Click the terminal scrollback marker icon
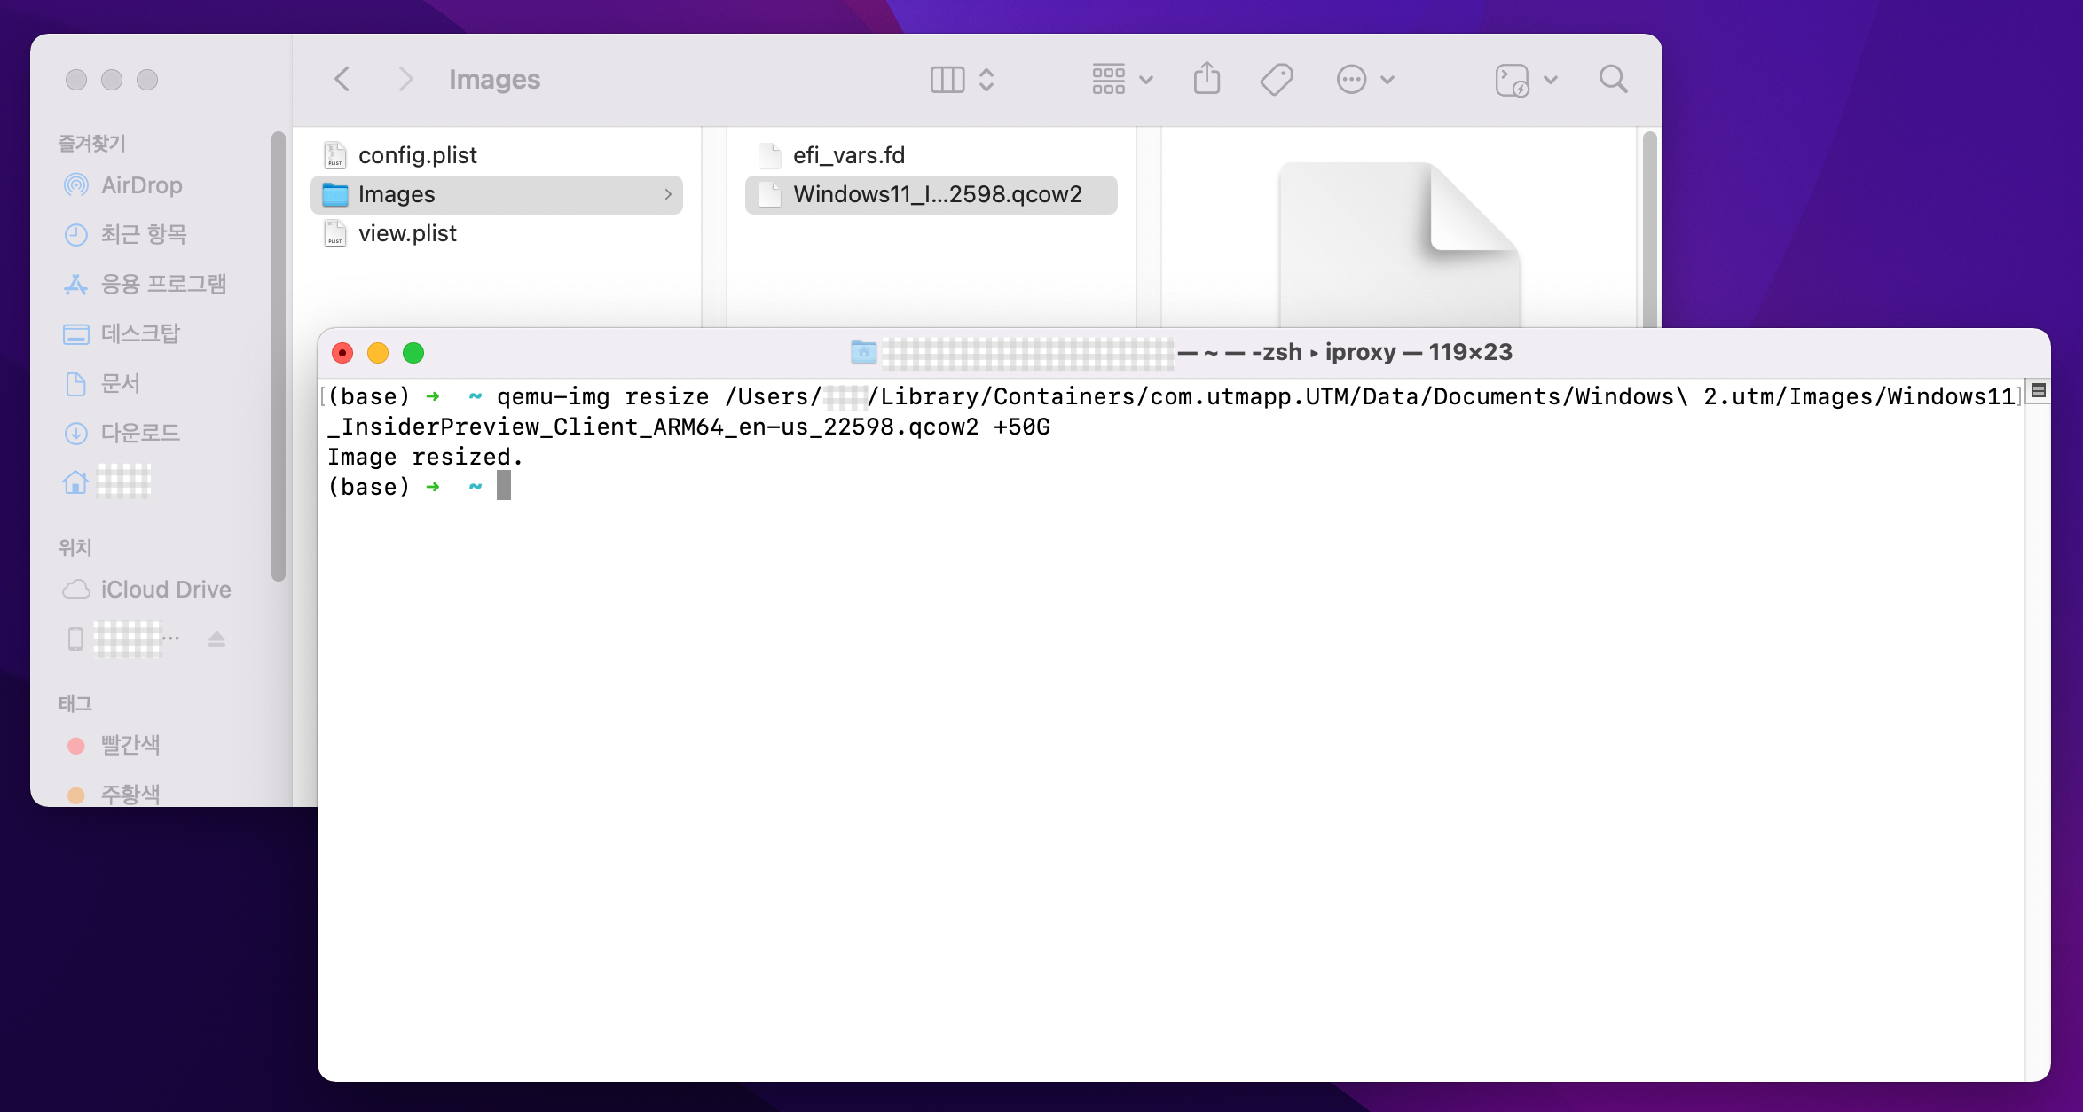The height and width of the screenshot is (1112, 2083). click(x=2039, y=391)
